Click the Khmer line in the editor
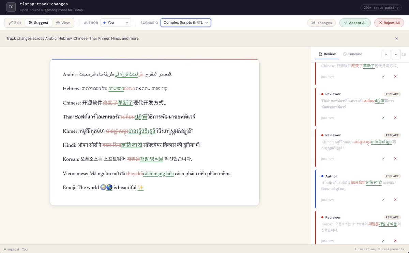This screenshot has width=409, height=253. [x=128, y=131]
